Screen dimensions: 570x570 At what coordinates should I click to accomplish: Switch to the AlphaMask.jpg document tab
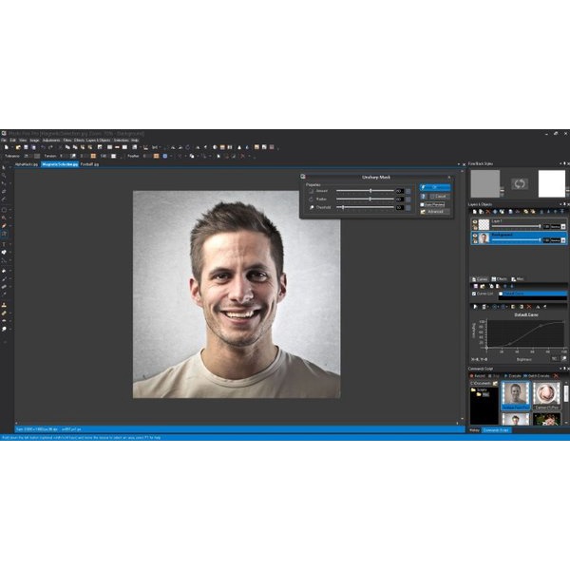coord(27,164)
